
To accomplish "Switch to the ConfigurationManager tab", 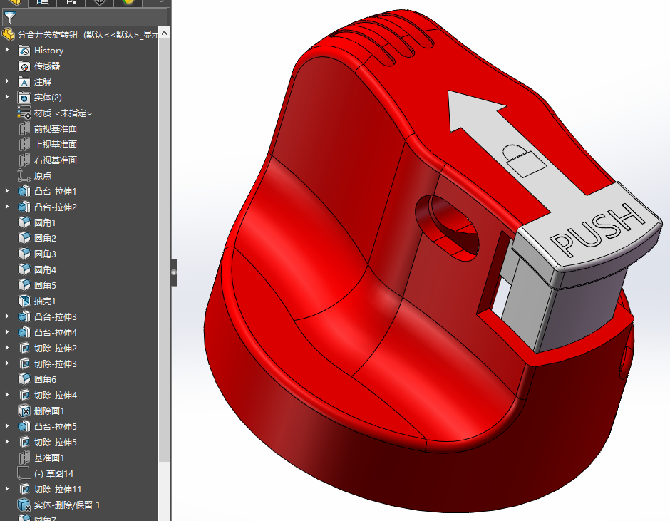I will click(x=71, y=2).
